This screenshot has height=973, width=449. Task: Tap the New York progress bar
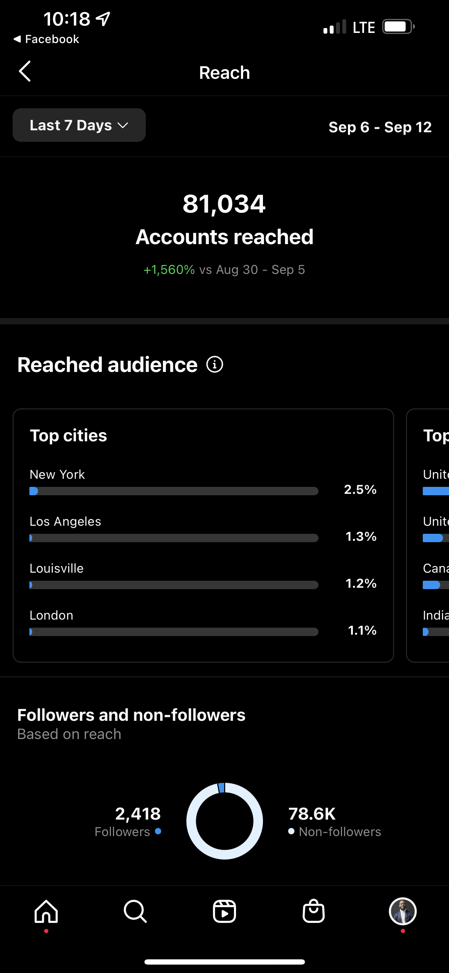tap(174, 491)
